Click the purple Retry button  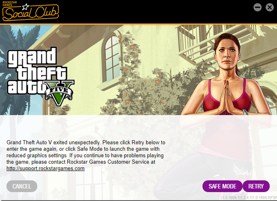point(256,186)
